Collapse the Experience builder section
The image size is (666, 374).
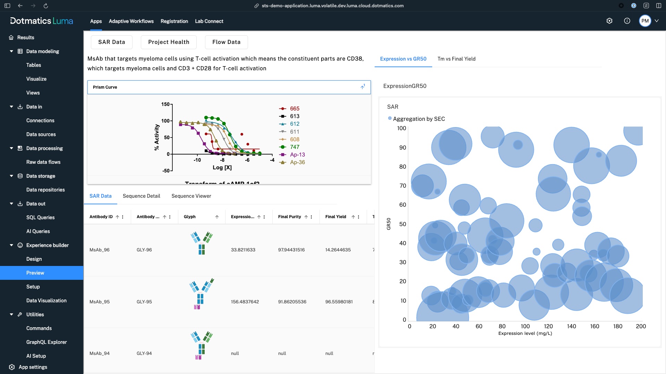[11, 245]
